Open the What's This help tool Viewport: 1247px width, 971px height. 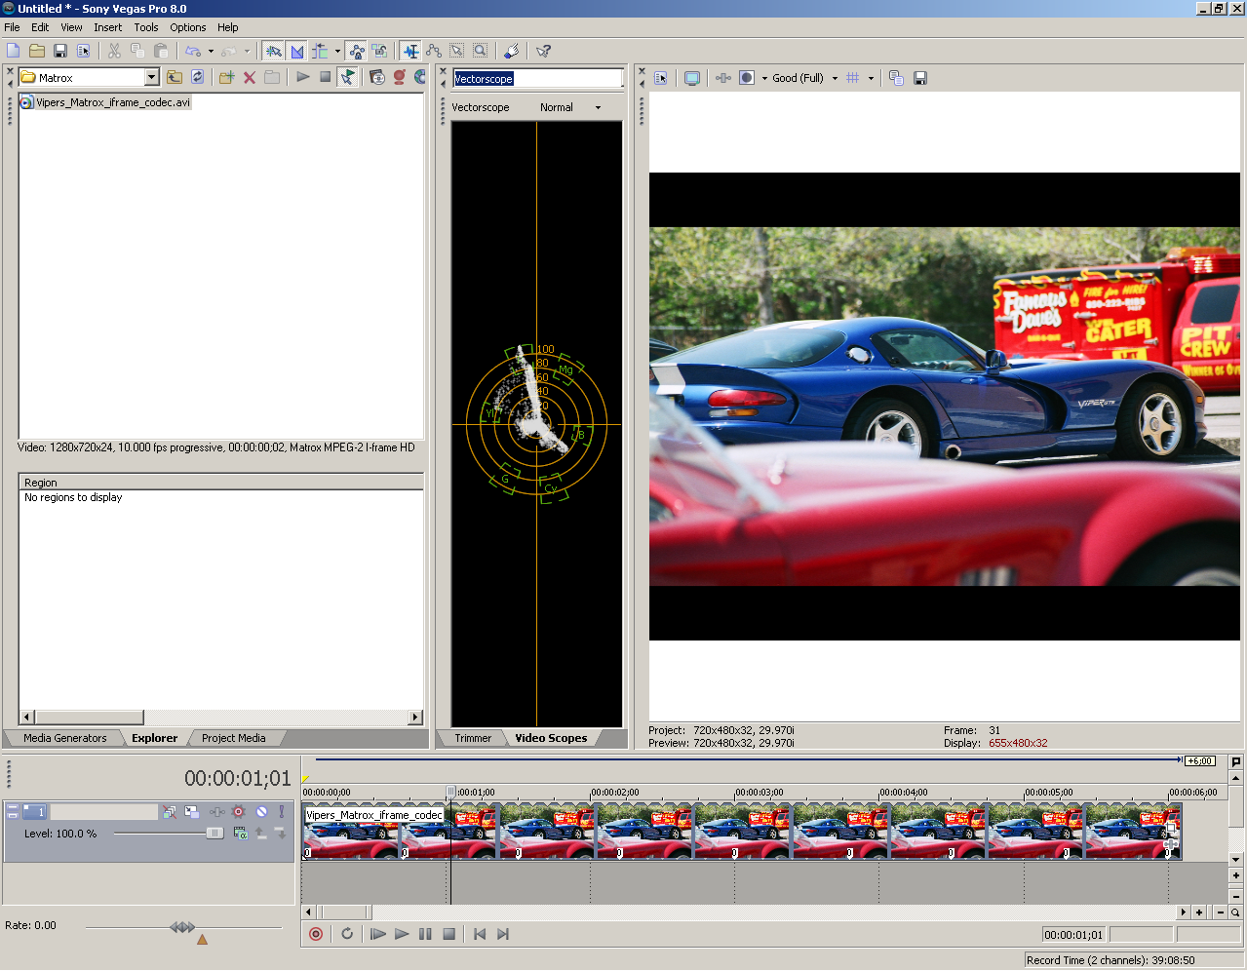pos(543,51)
